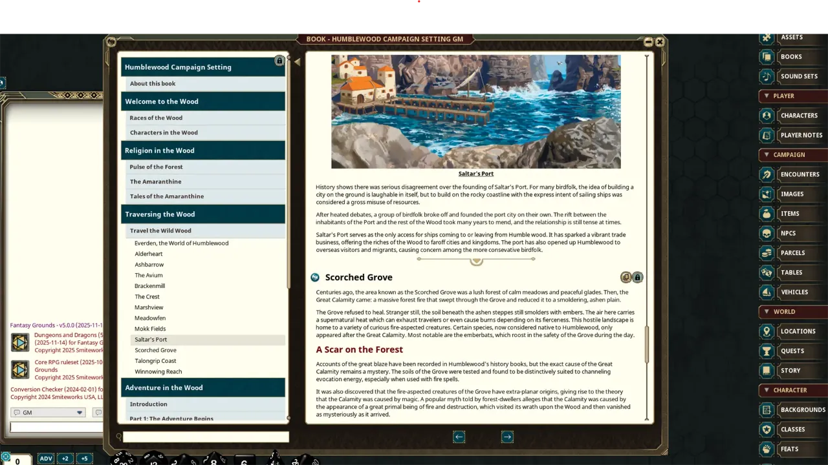Go to the previous book page arrow
The height and width of the screenshot is (465, 828).
pyautogui.click(x=459, y=437)
